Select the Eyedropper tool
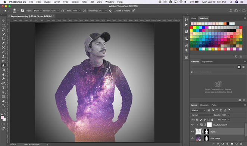The width and height of the screenshot is (247, 146). (x=3, y=43)
